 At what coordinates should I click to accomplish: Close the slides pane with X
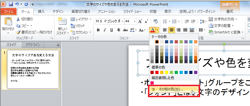58,45
